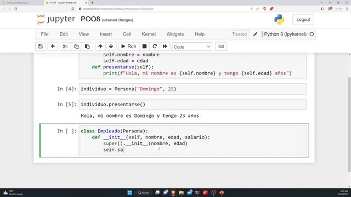
Task: Click the Python logo in the header
Action: 279,20
